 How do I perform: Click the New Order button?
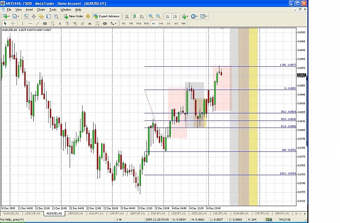(73, 16)
